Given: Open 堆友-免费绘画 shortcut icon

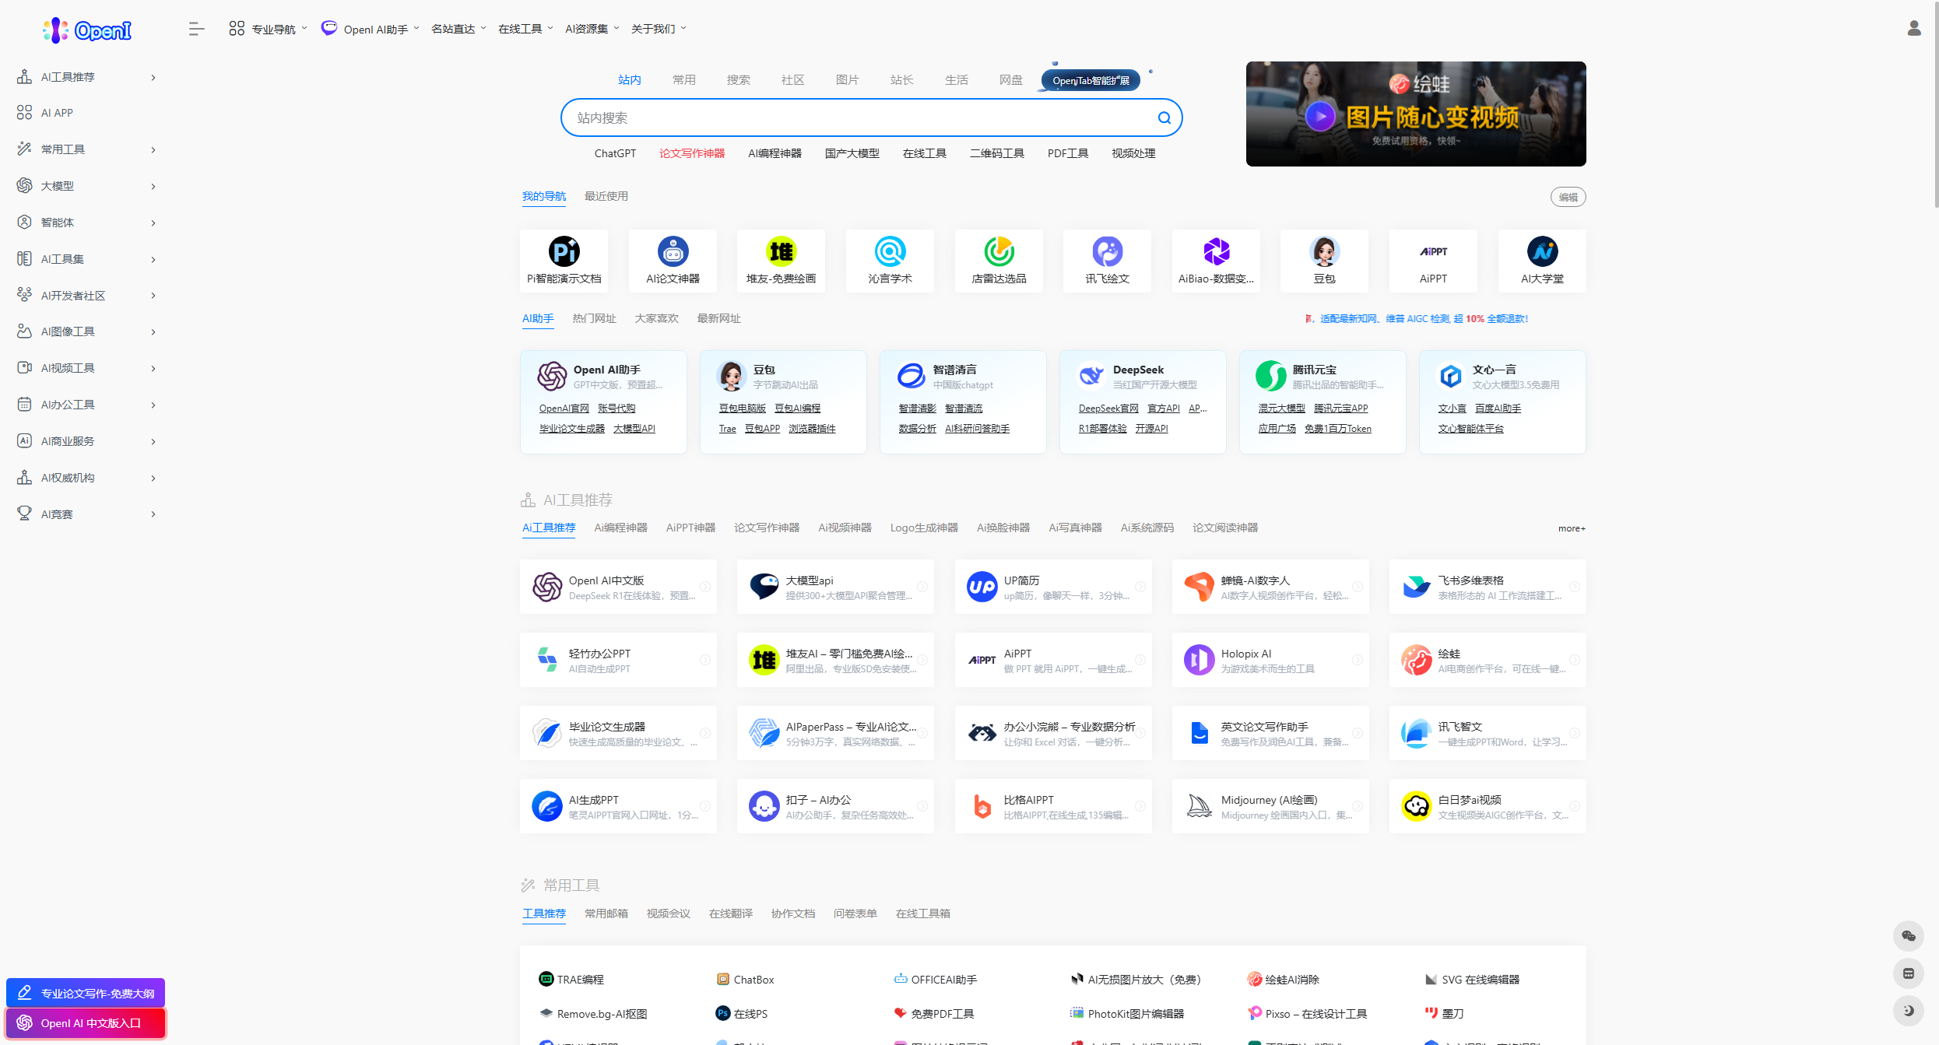Looking at the screenshot, I should [781, 251].
